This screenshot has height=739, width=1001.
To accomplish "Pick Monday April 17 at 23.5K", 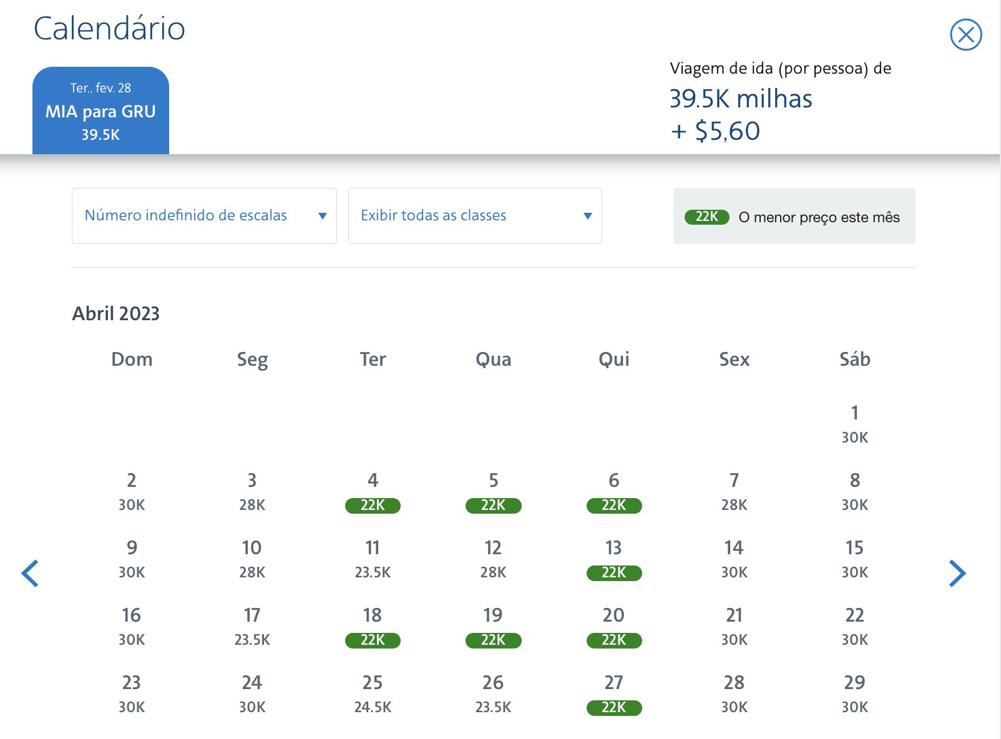I will [x=252, y=627].
